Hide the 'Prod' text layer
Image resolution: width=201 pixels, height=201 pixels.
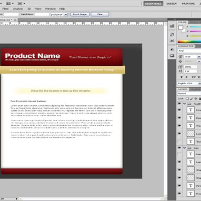[x=179, y=193]
